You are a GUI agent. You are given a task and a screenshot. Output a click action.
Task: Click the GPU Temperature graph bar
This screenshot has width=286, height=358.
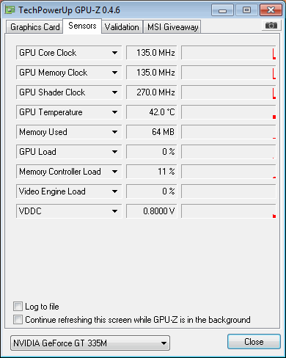229,112
